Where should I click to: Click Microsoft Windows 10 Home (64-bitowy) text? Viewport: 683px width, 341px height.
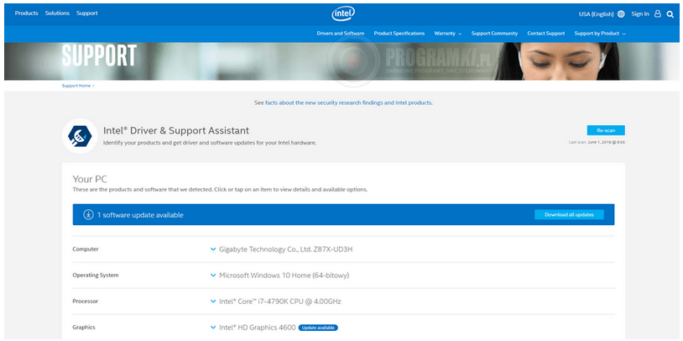[x=284, y=275]
